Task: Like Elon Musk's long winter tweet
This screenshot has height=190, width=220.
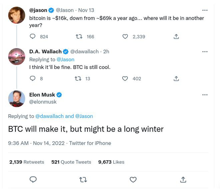Action: (x=133, y=180)
